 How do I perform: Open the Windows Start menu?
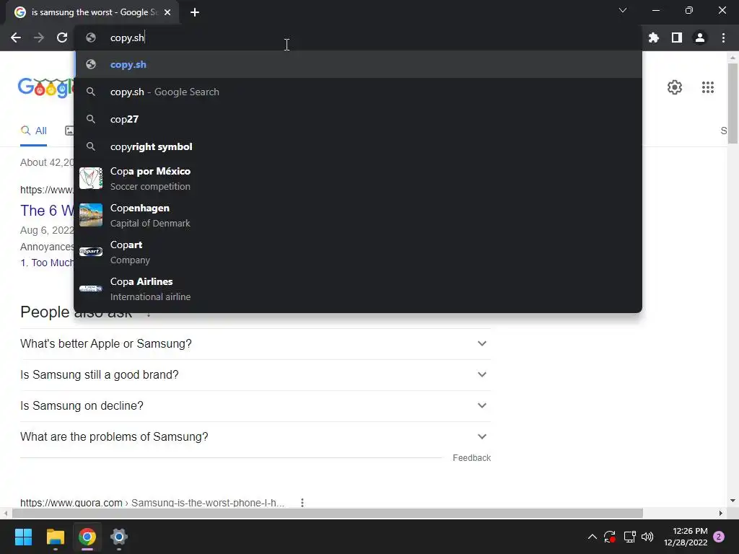pos(23,537)
